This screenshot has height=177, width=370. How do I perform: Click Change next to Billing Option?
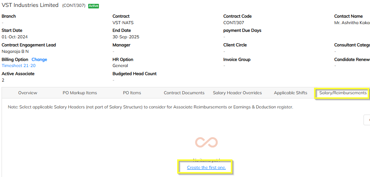39,59
